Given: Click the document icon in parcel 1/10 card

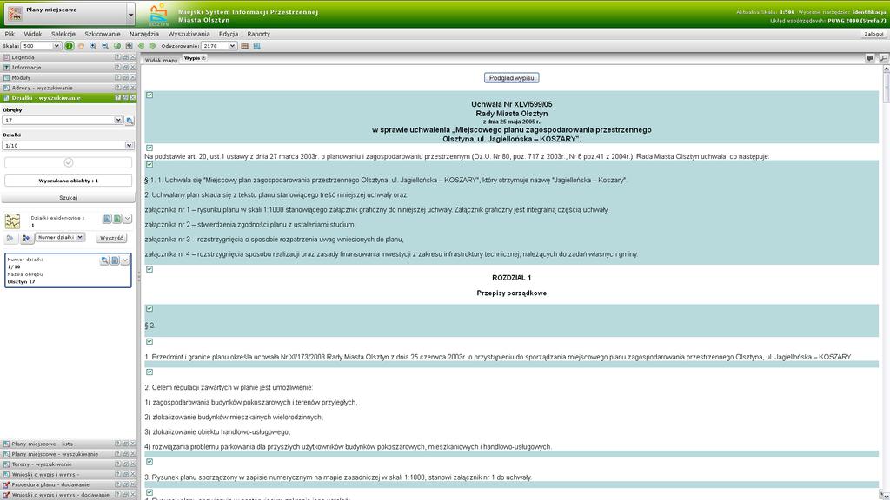Looking at the screenshot, I should click(x=115, y=260).
